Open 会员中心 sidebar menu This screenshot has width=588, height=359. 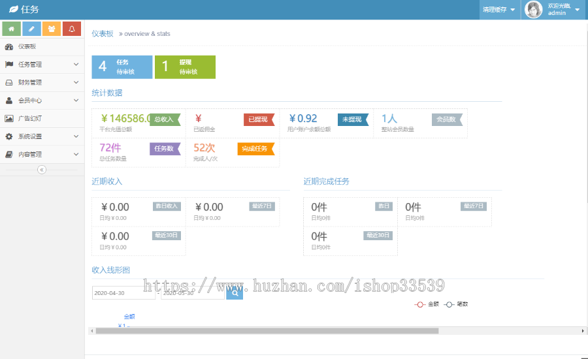click(42, 101)
